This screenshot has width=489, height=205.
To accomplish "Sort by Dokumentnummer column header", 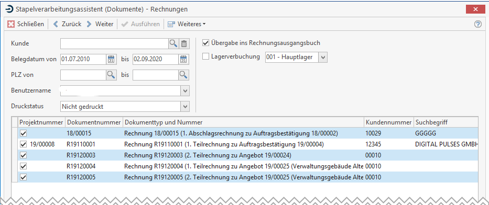I will (x=94, y=122).
